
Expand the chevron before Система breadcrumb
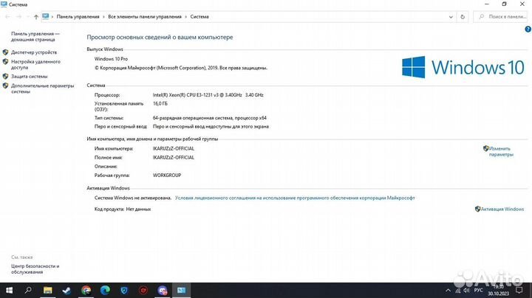[x=186, y=16]
